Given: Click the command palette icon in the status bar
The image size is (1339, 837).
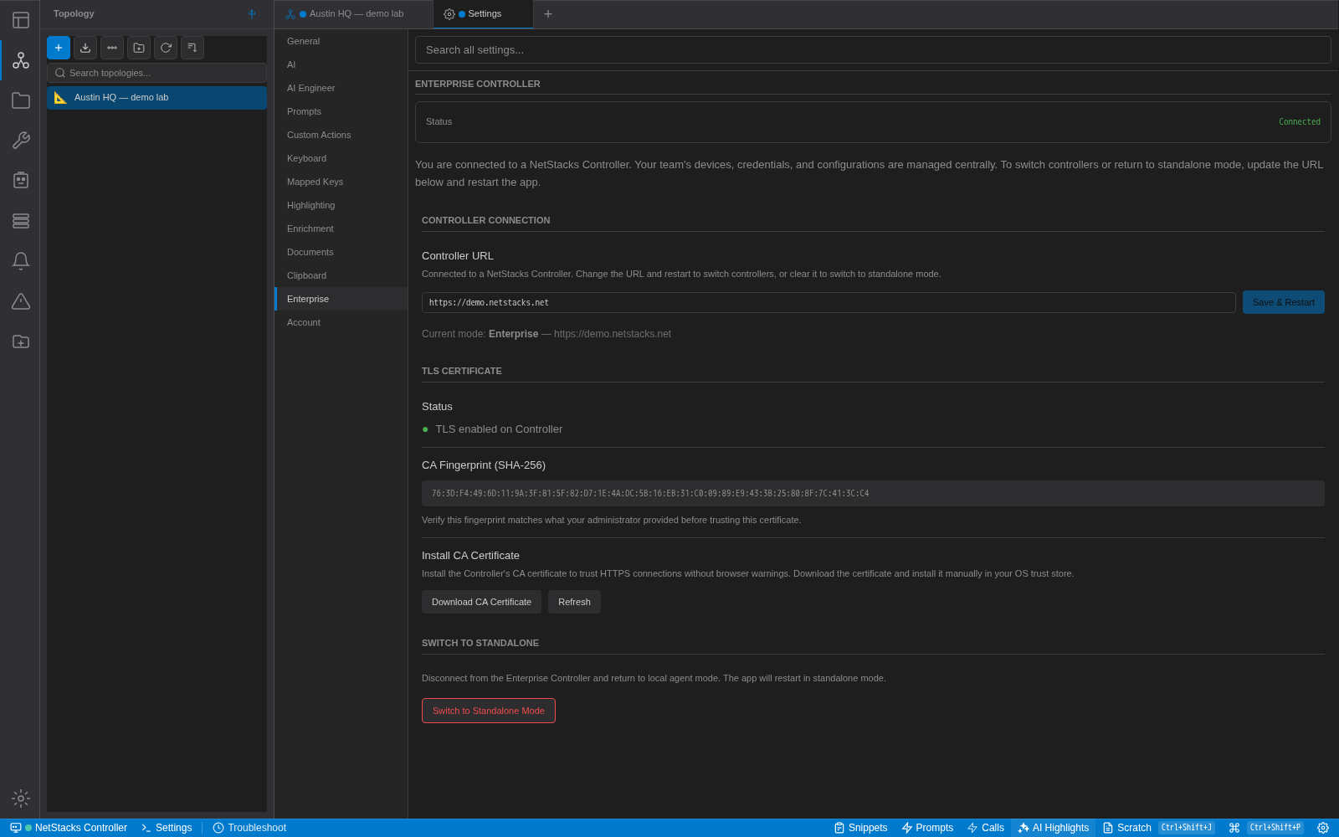Looking at the screenshot, I should coord(1234,828).
